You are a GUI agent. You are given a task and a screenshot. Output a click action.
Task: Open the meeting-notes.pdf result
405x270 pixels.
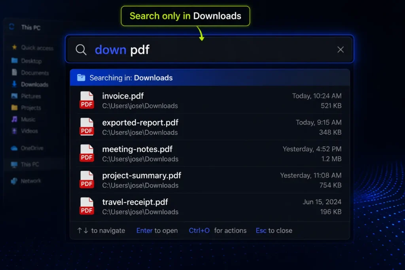click(x=210, y=154)
